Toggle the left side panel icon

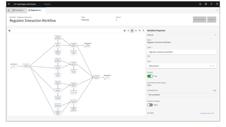click(10, 30)
